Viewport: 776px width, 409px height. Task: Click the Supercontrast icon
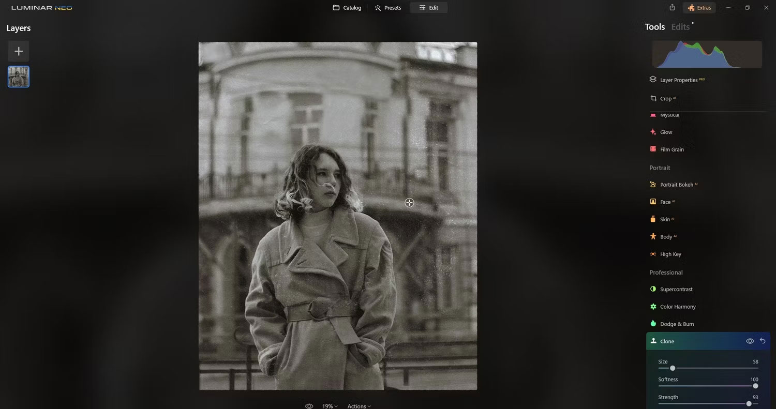point(653,289)
